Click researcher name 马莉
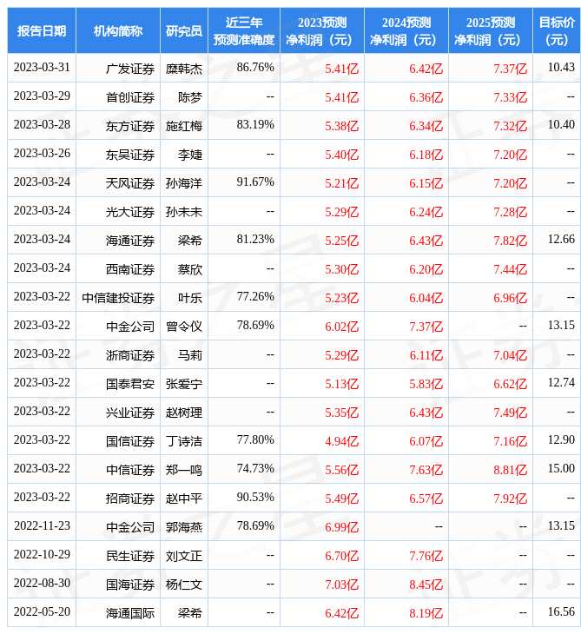This screenshot has height=634, width=581. click(190, 355)
